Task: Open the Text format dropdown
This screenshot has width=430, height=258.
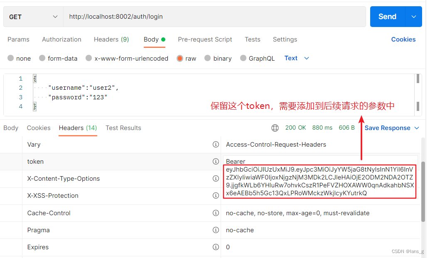Action: 297,58
